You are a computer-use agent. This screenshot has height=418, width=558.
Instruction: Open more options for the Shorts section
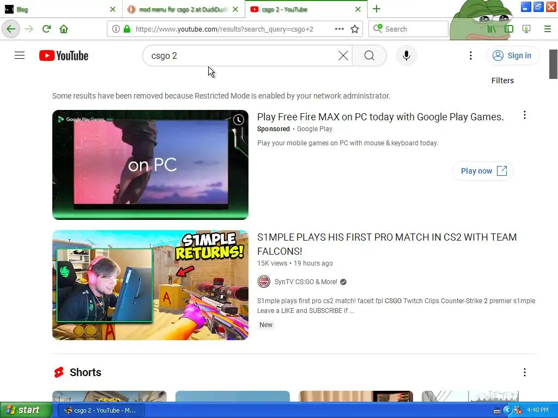point(525,372)
